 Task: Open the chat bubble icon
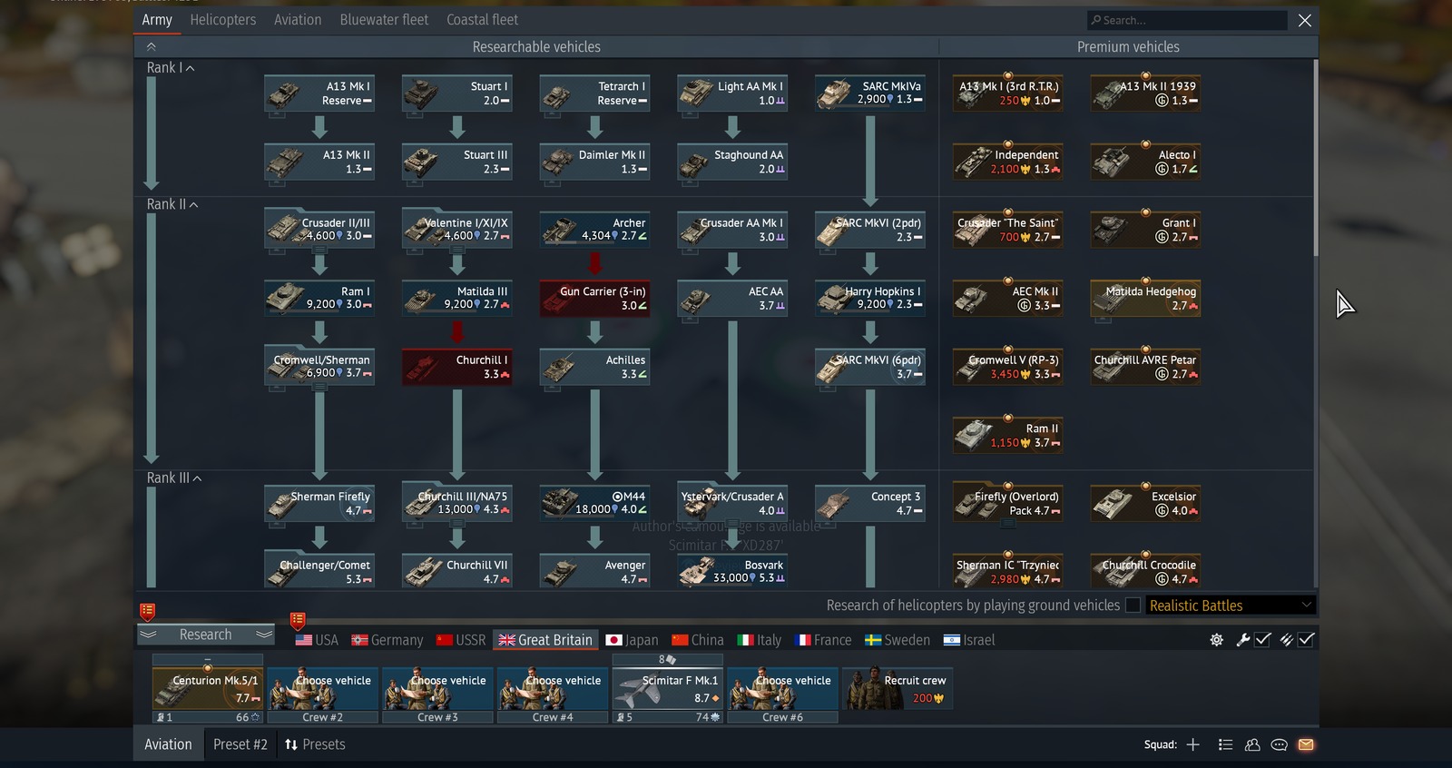[1280, 744]
